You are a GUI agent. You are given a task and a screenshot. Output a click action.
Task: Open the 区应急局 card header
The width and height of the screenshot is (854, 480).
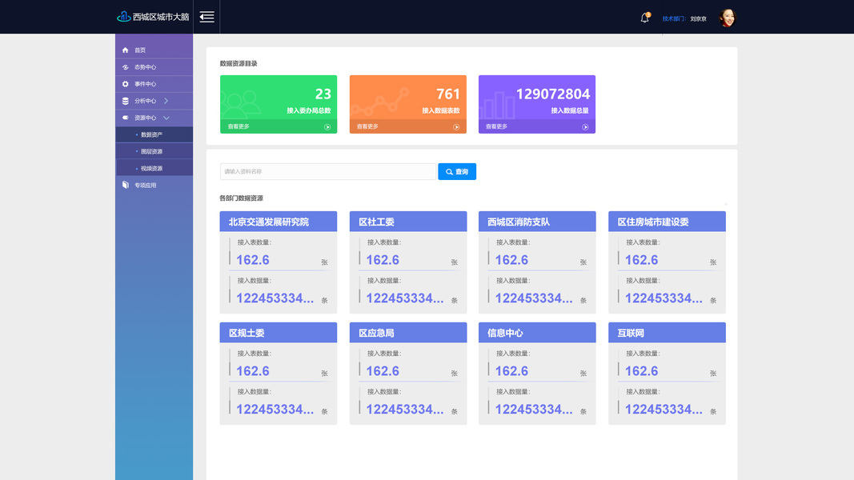pyautogui.click(x=408, y=333)
